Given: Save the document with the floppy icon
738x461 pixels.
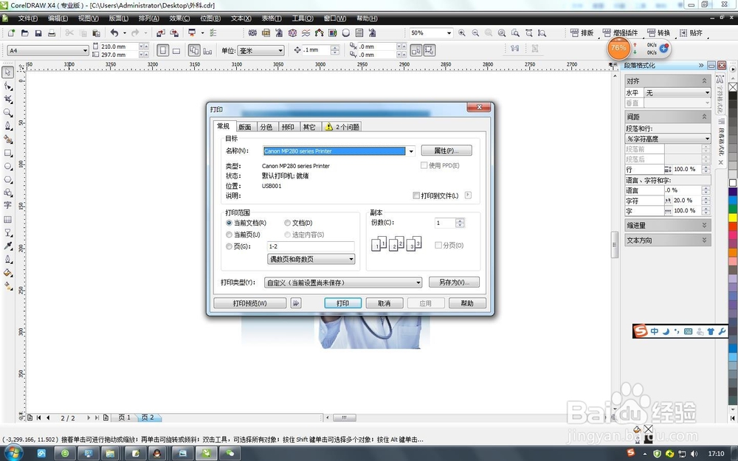Looking at the screenshot, I should pyautogui.click(x=38, y=33).
